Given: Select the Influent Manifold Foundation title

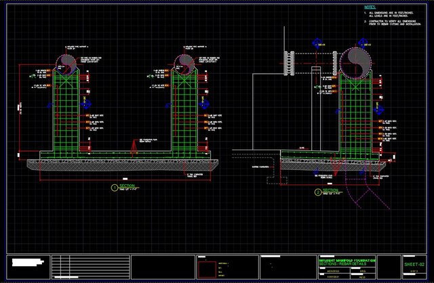Looking at the screenshot, I should click(346, 259).
